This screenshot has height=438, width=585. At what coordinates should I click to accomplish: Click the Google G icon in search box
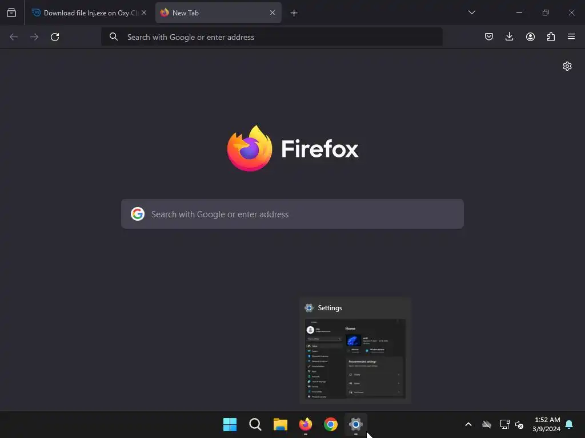[x=138, y=214]
